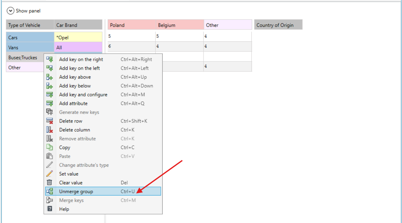Image resolution: width=402 pixels, height=223 pixels.
Task: Select the Belgium column header
Action: point(180,25)
